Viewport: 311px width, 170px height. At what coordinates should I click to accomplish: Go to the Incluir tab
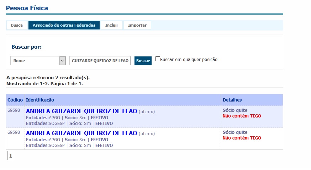112,25
